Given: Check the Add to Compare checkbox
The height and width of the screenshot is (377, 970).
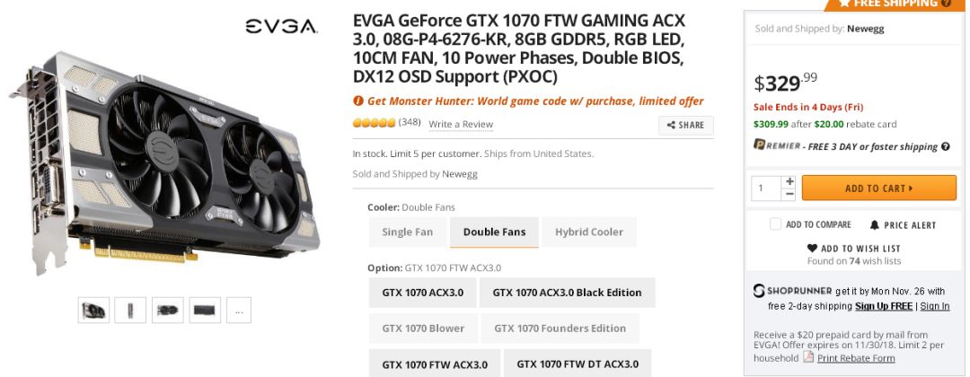Looking at the screenshot, I should (x=775, y=224).
